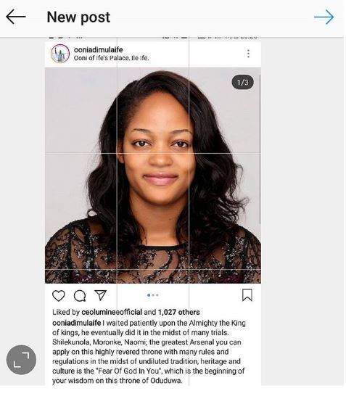Screen dimensions: 346x404
Task: Tap the woman's portrait photo
Action: pos(153,176)
